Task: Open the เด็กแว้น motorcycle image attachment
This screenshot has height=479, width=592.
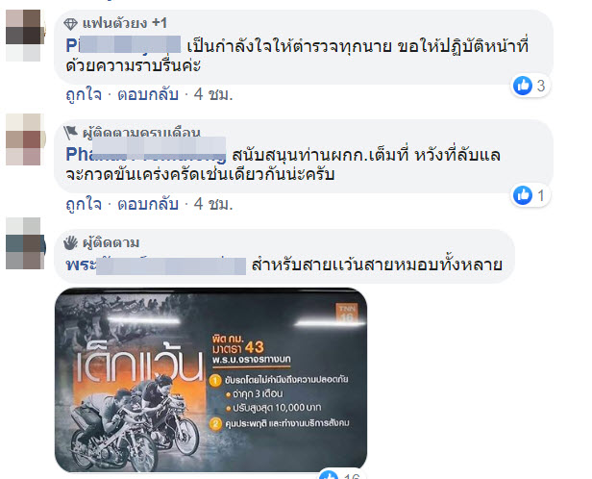Action: pos(210,380)
